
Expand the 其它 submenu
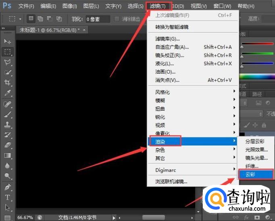click(x=193, y=158)
